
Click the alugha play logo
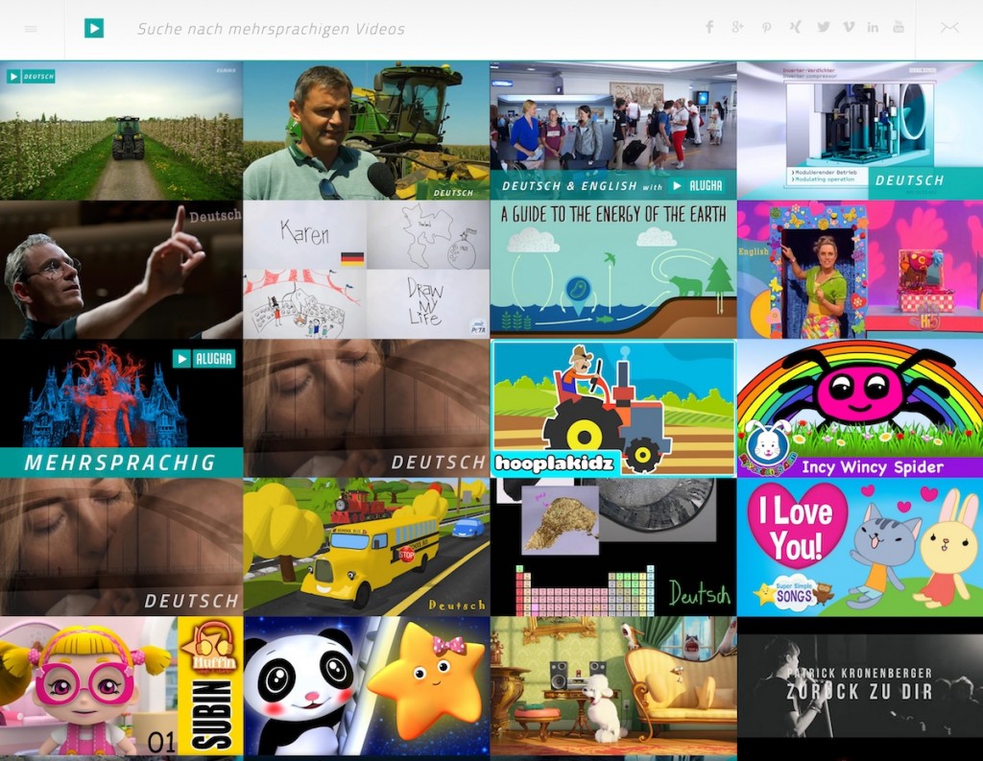(94, 28)
